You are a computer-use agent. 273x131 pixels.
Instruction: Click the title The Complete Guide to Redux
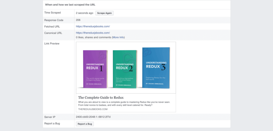tap(101, 98)
